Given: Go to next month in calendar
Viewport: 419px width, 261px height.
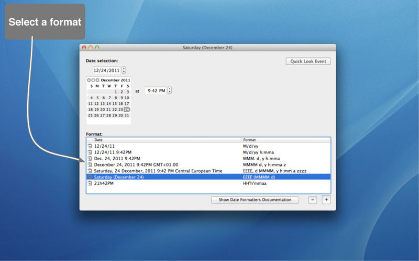Looking at the screenshot, I should (x=97, y=80).
